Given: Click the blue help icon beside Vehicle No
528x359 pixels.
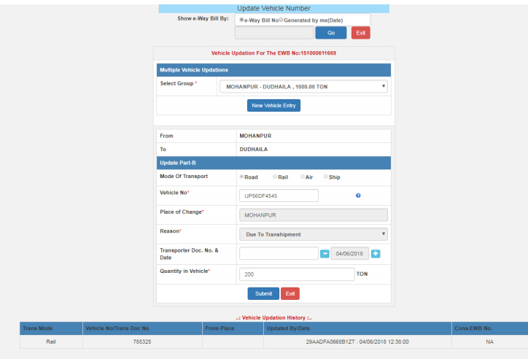Looking at the screenshot, I should tap(358, 196).
